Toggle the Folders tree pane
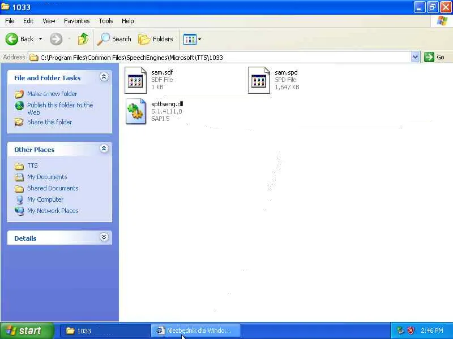Screen dimensions: 453x339 tap(155, 39)
